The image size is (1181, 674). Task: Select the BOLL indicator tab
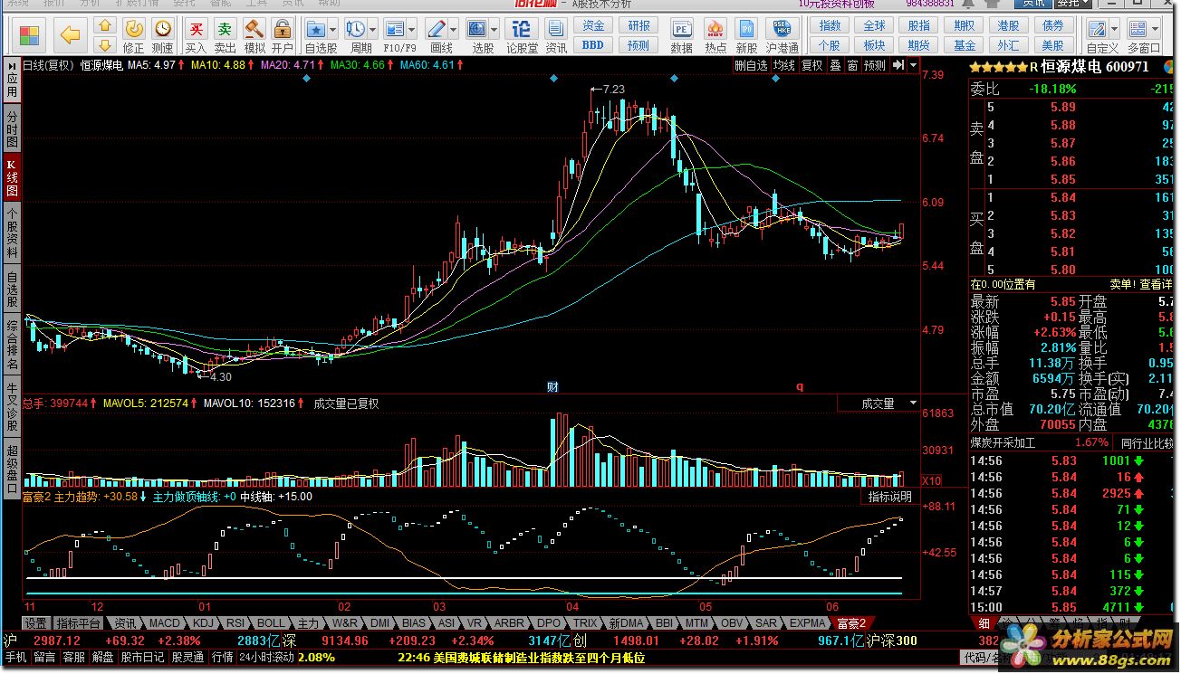[271, 623]
